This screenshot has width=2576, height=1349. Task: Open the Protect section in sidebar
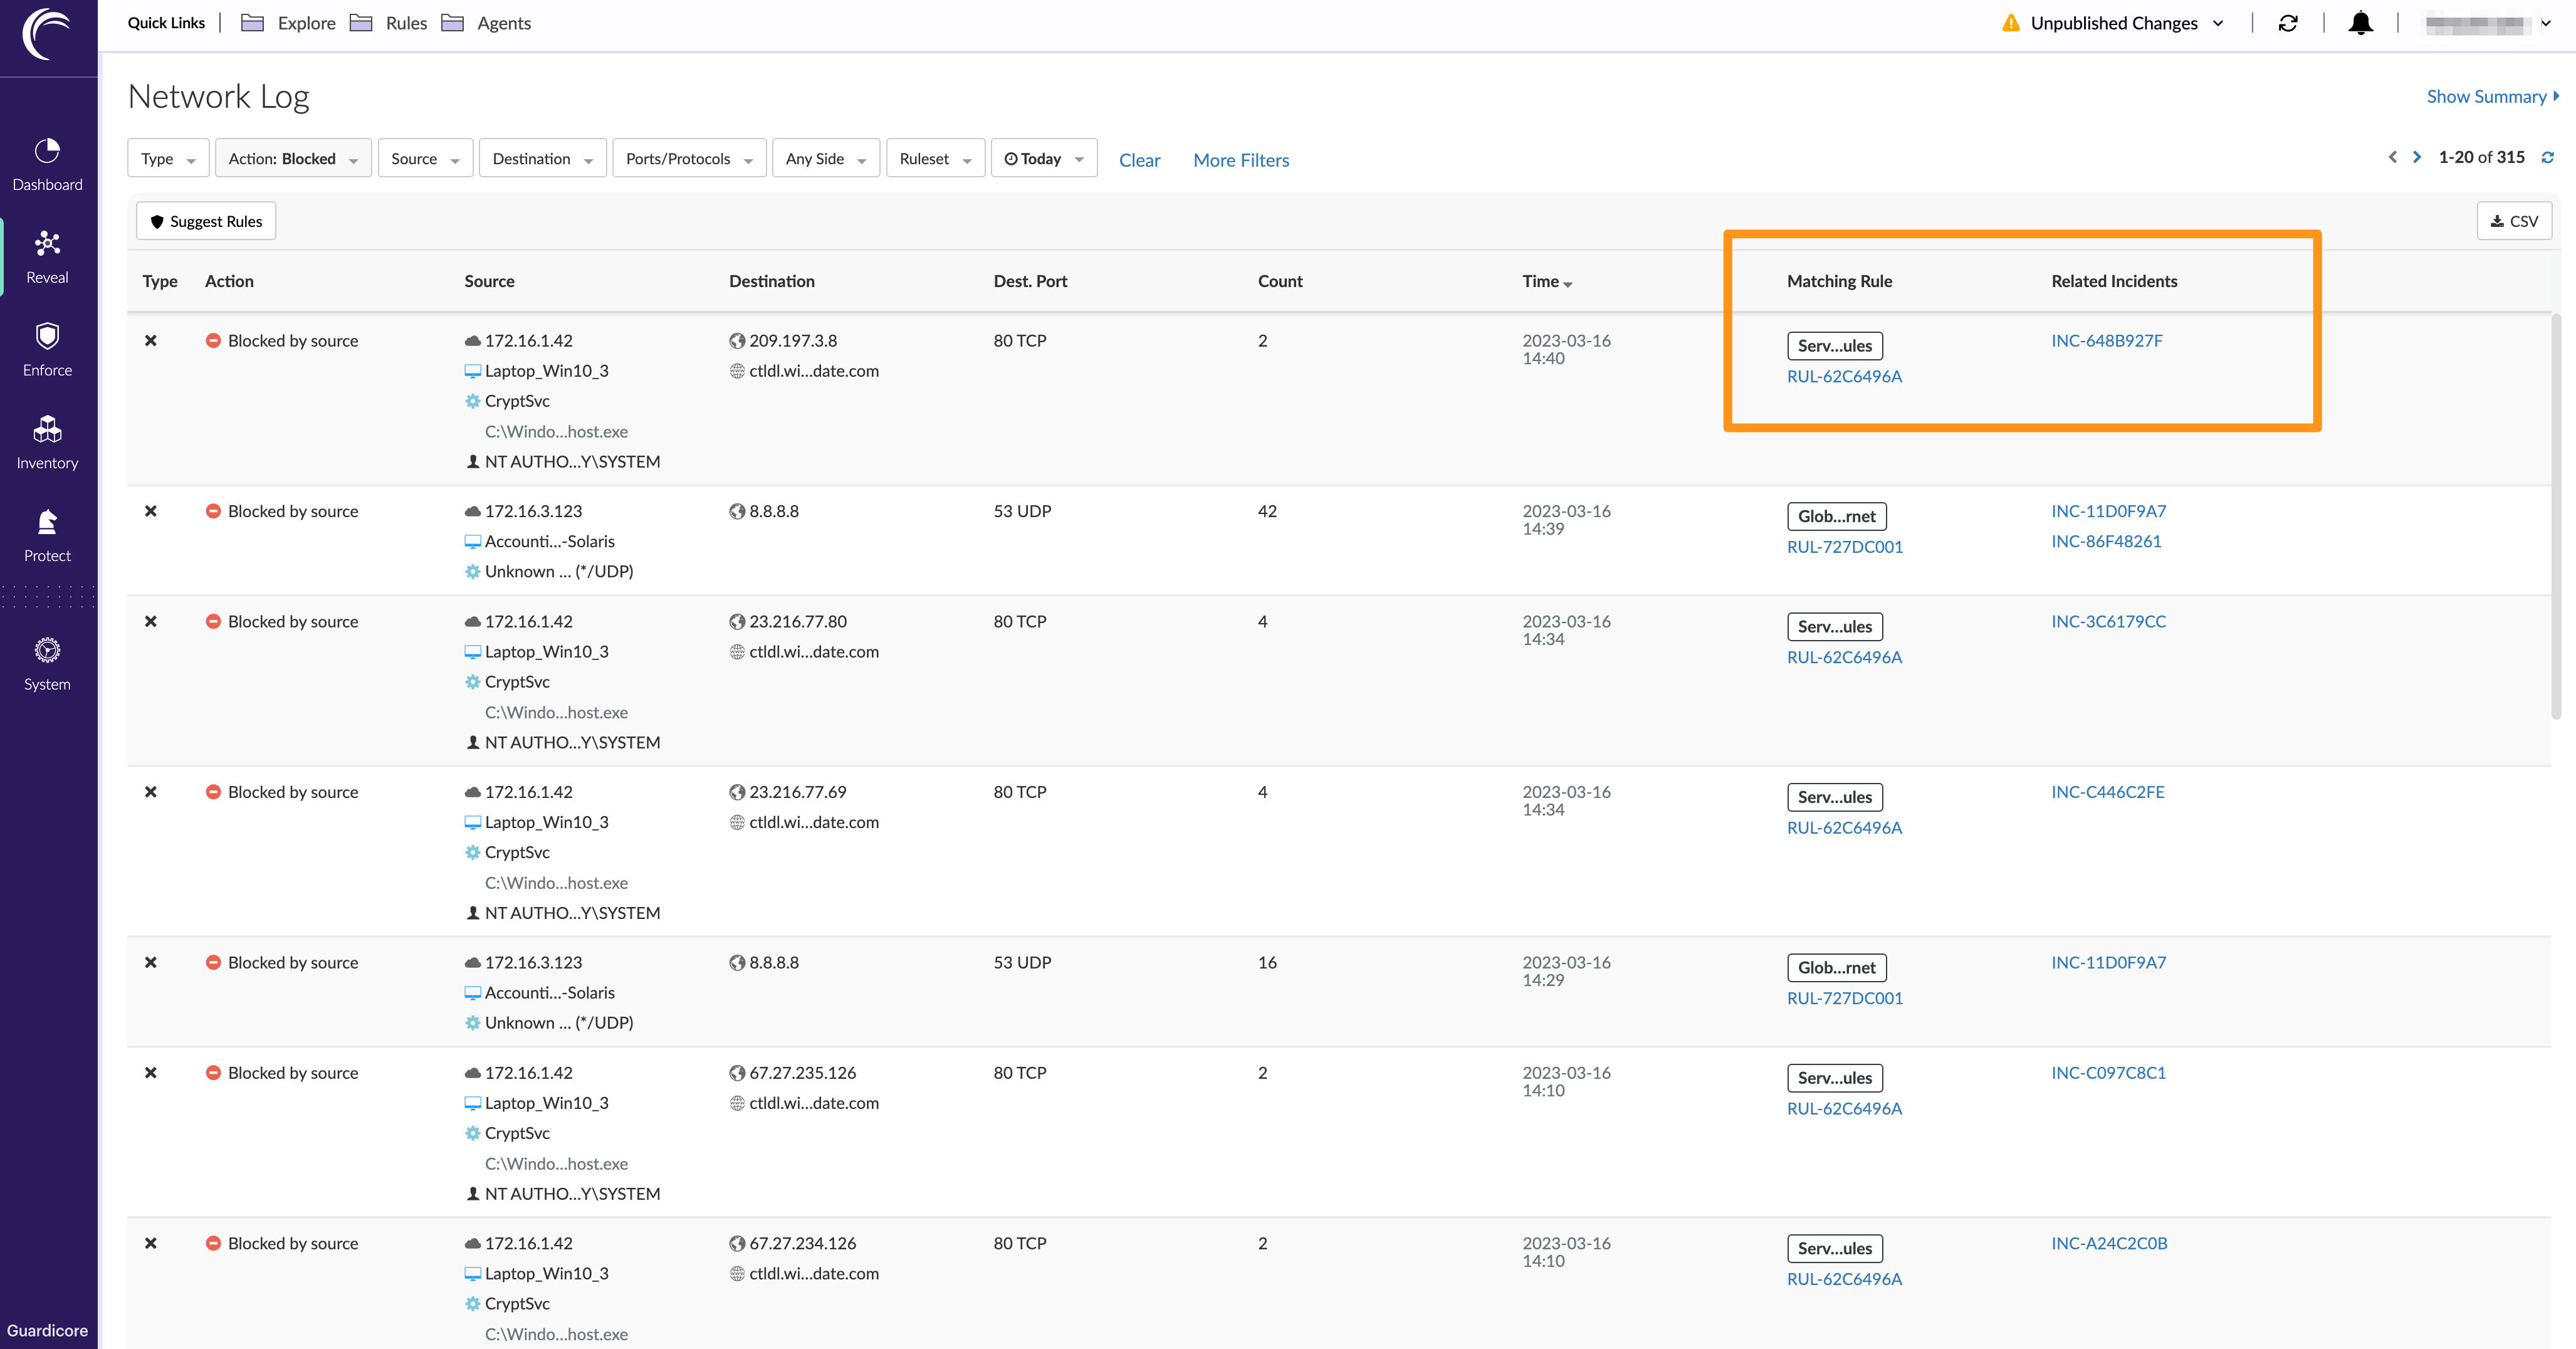point(47,536)
